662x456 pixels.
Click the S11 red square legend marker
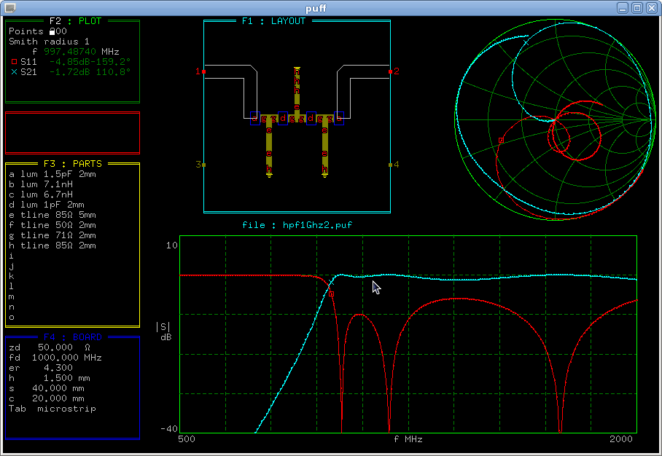(x=14, y=62)
